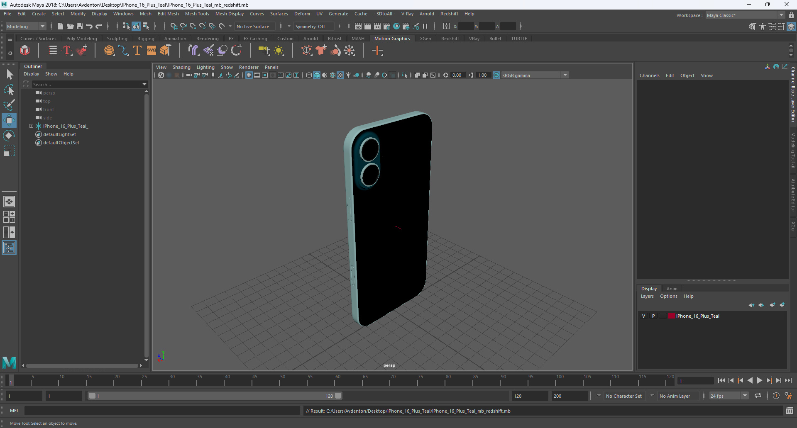The width and height of the screenshot is (797, 428).
Task: Toggle the loop playback button
Action: coord(758,396)
